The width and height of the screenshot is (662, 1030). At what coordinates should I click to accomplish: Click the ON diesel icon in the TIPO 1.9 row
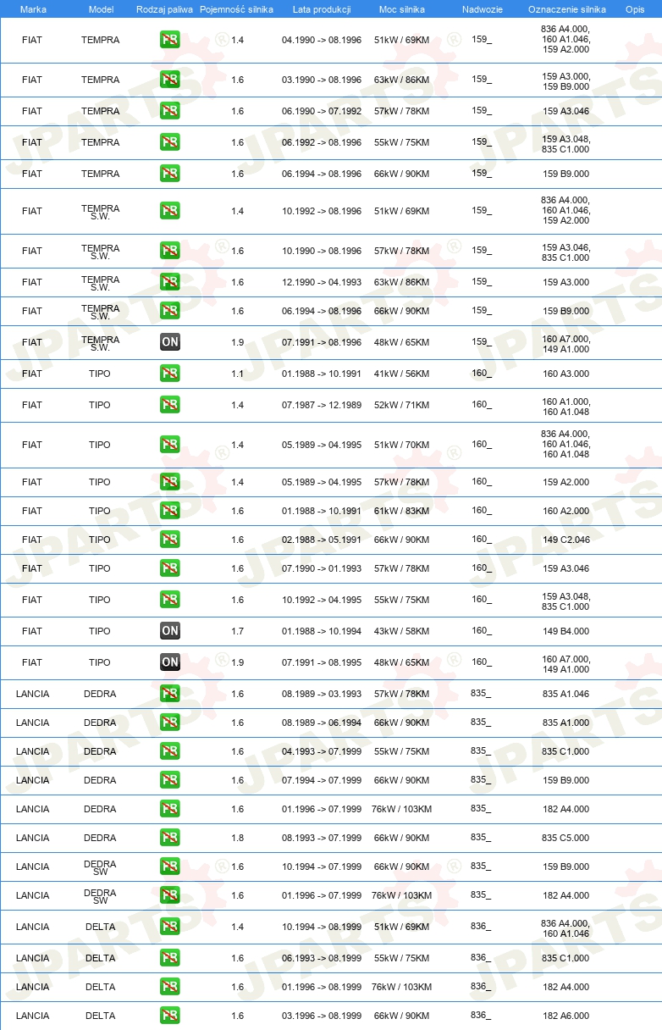(170, 662)
